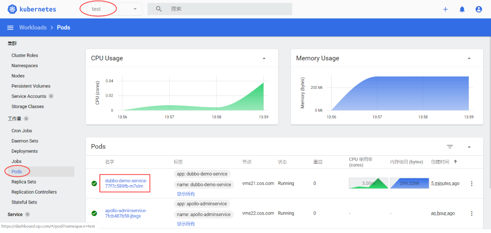This screenshot has width=491, height=233.
Task: Collapse the Pods list card
Action: pos(469,147)
